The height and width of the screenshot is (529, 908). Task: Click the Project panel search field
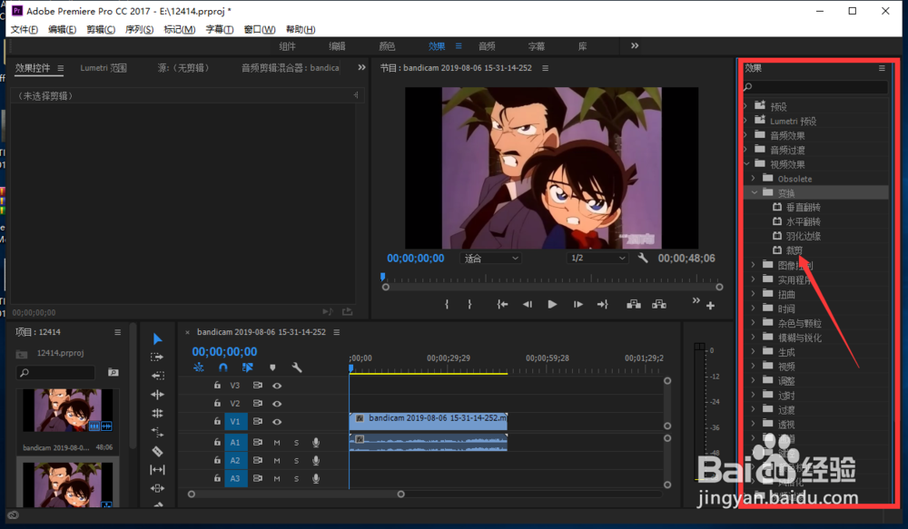coord(55,373)
